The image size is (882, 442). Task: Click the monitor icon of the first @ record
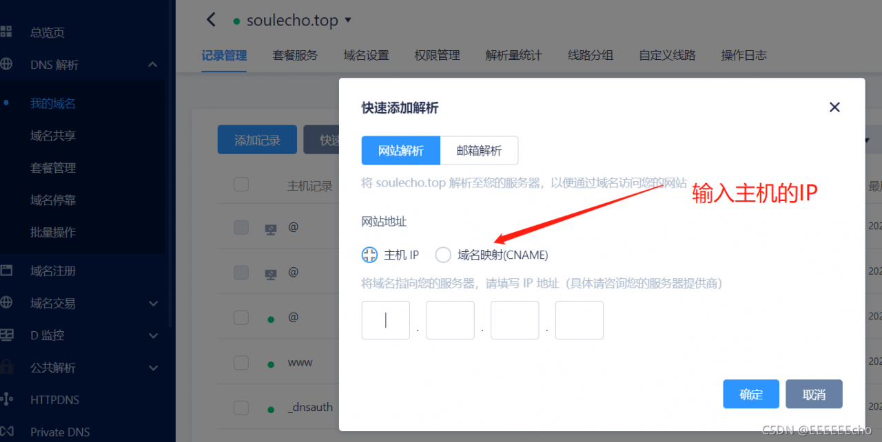pos(271,229)
